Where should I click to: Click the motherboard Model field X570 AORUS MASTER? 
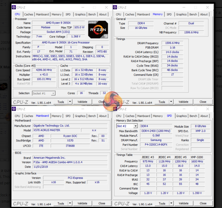[x=57, y=130]
